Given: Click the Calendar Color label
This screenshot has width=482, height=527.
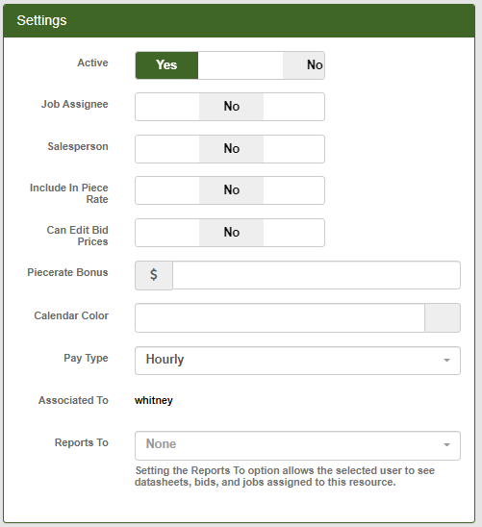Looking at the screenshot, I should pos(71,316).
